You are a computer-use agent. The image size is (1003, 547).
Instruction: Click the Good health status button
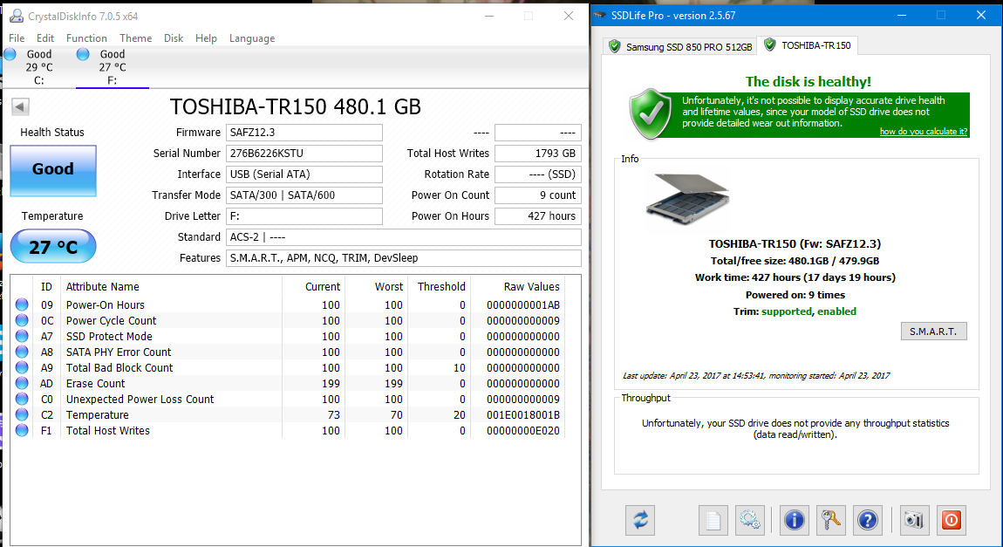[x=53, y=170]
